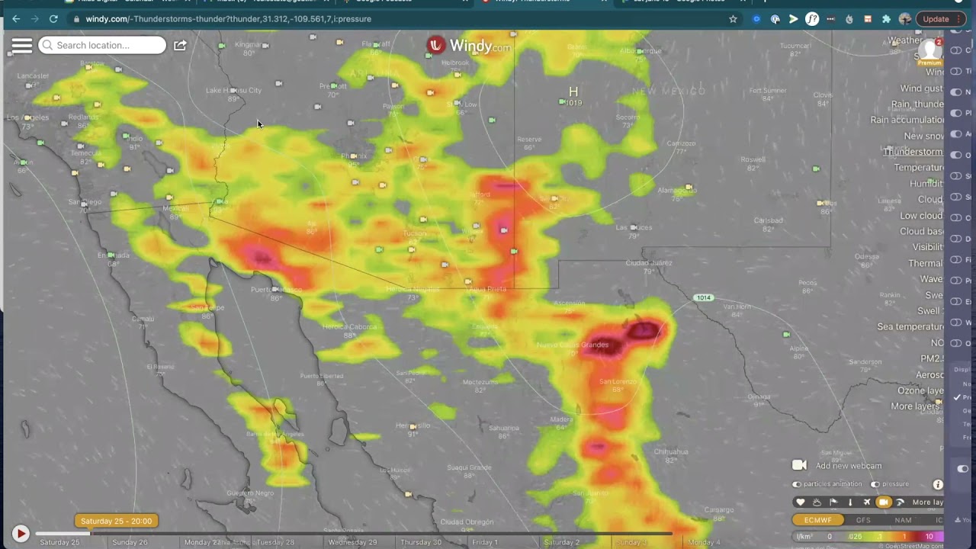Image resolution: width=976 pixels, height=549 pixels.
Task: Click the 1019 high pressure marker
Action: (x=573, y=97)
